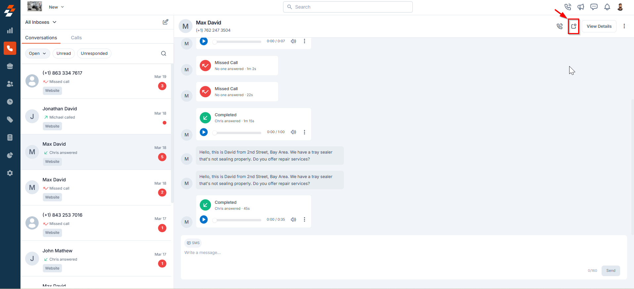Seek on the 1:00 recording progress bar

click(x=237, y=132)
